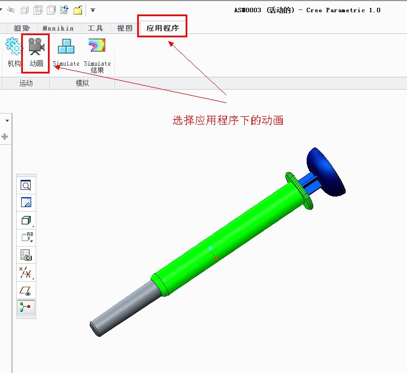Launch the 动画 animation module
Screen dimensions: 407x373
coord(36,53)
